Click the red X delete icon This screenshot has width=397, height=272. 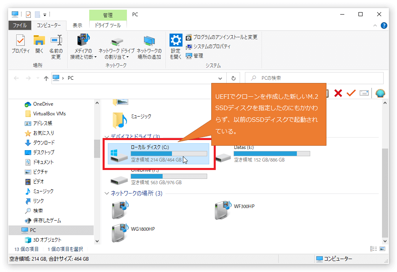(338, 93)
